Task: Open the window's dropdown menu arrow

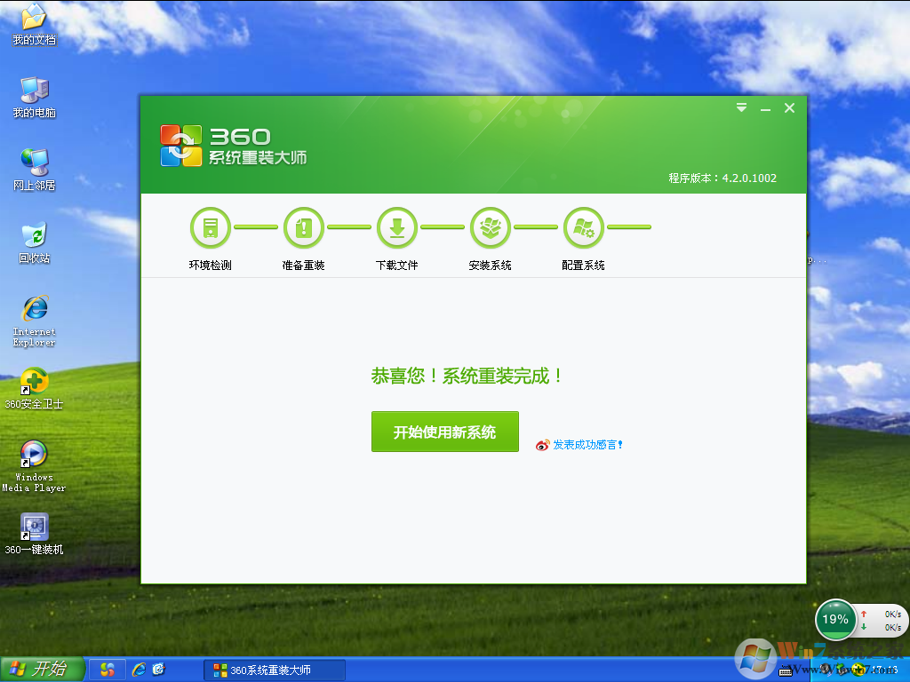Action: (741, 107)
